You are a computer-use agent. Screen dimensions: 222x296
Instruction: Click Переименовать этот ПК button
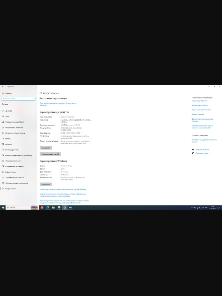pyautogui.click(x=50, y=154)
